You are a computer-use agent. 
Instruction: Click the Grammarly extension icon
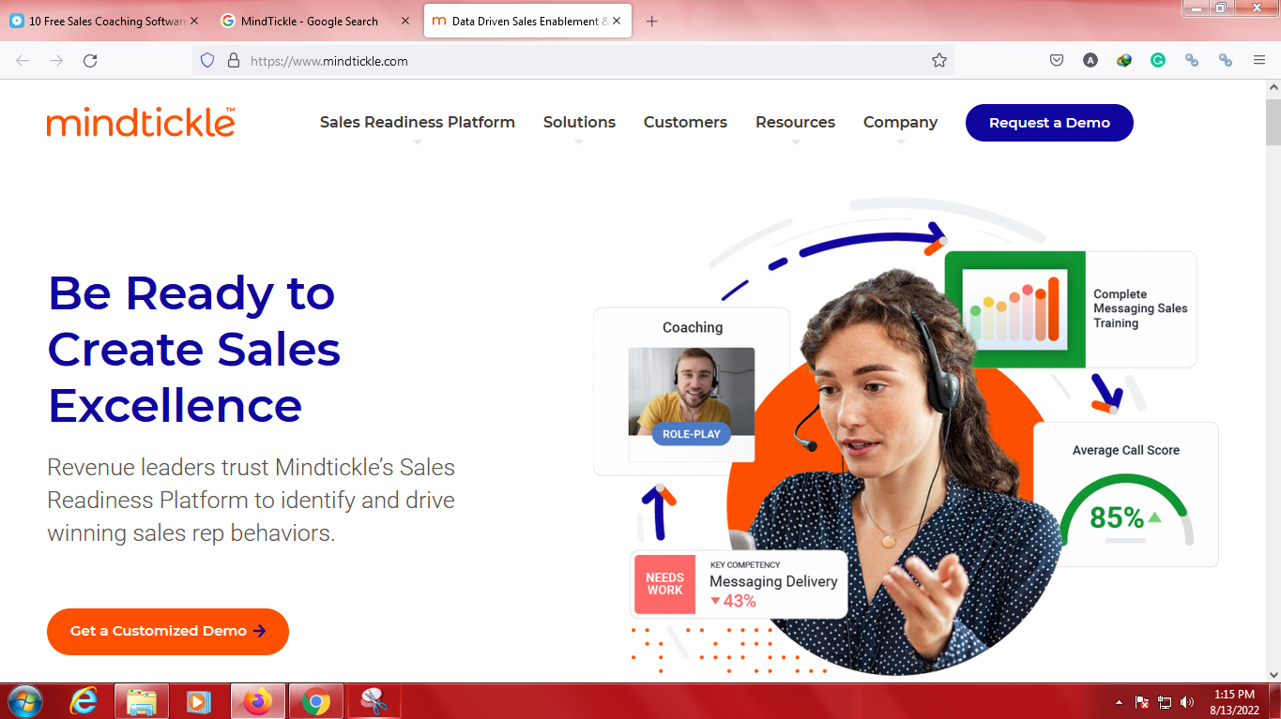(x=1158, y=60)
